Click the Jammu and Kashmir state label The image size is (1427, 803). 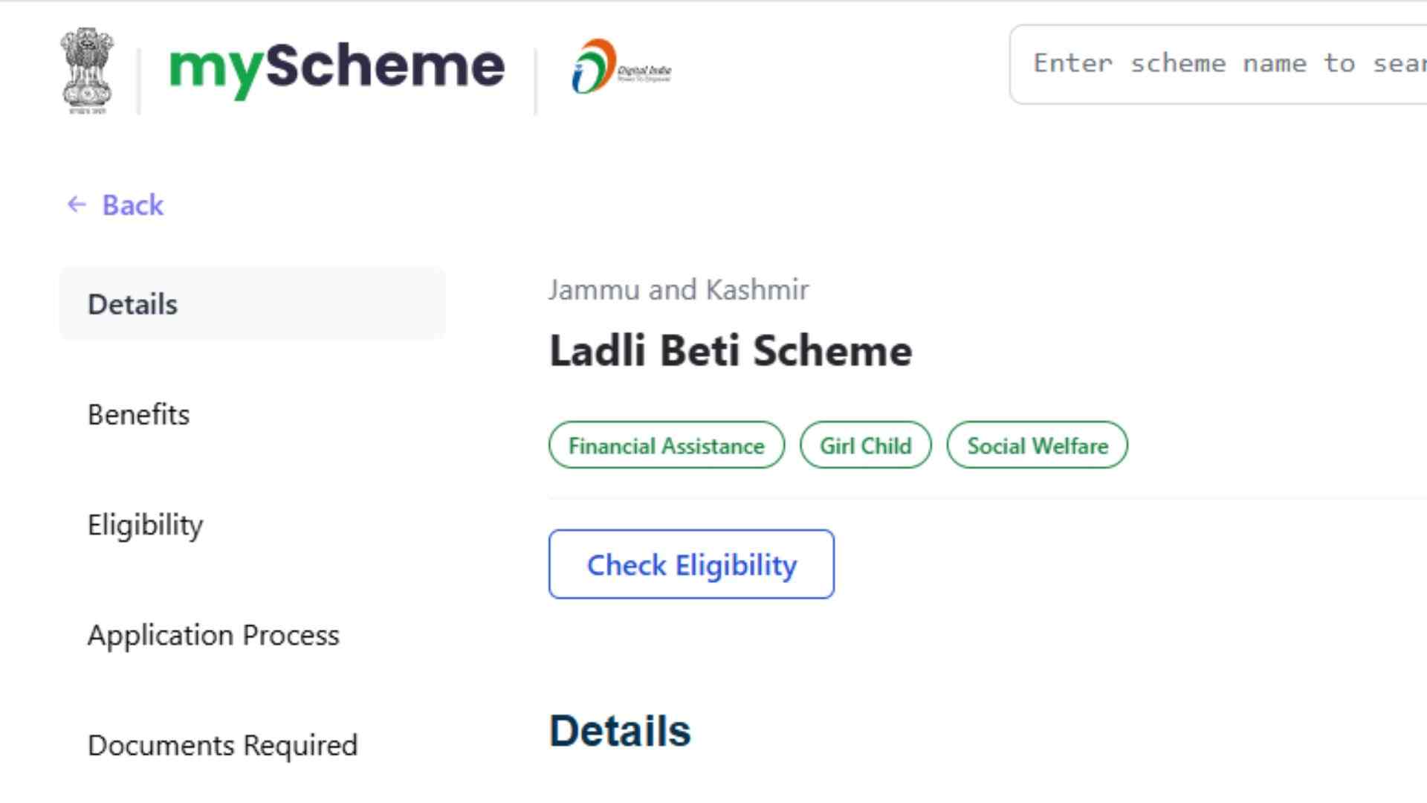(x=679, y=289)
